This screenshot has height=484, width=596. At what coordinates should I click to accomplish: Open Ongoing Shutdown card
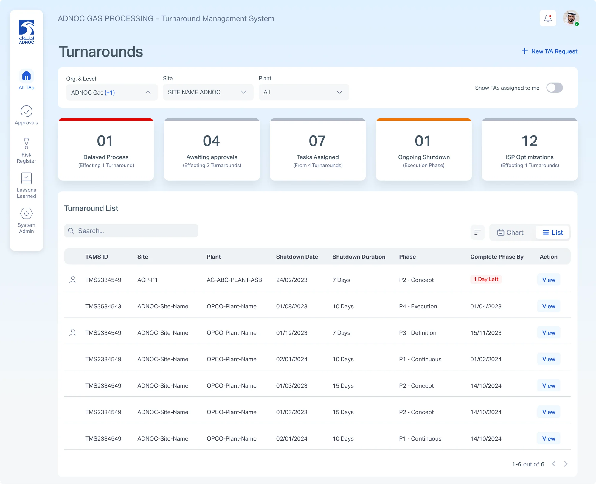pos(424,149)
